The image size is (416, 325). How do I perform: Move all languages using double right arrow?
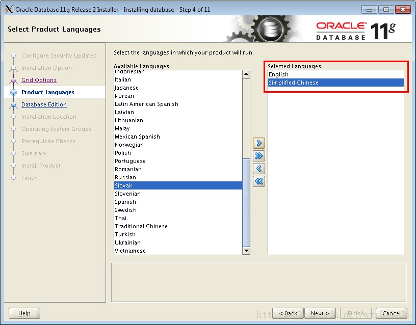(x=258, y=156)
